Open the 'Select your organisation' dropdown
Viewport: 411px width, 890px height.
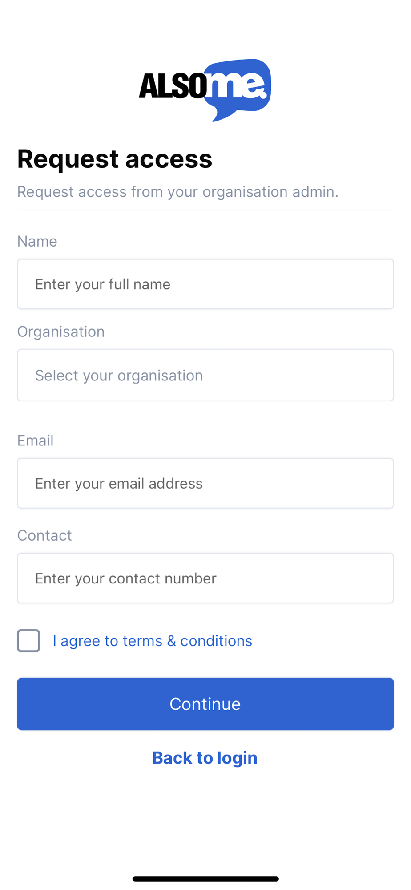(x=205, y=375)
